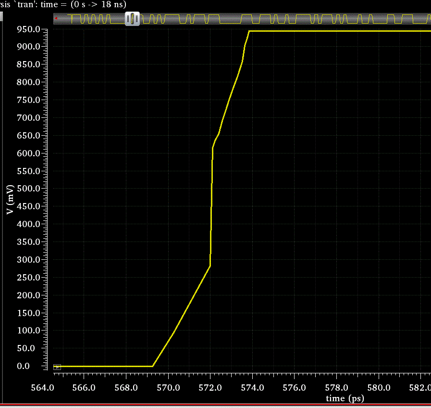
Task: Click the corner where the trace reaches plateau
Action: (249, 31)
